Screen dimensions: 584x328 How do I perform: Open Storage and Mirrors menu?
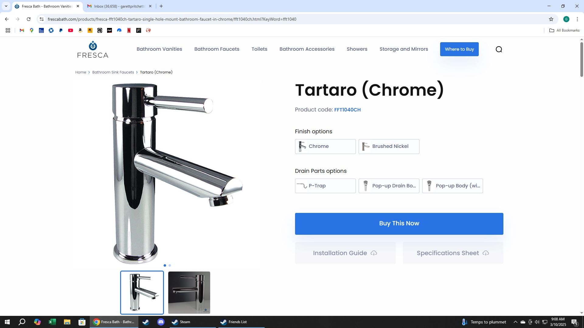404,49
